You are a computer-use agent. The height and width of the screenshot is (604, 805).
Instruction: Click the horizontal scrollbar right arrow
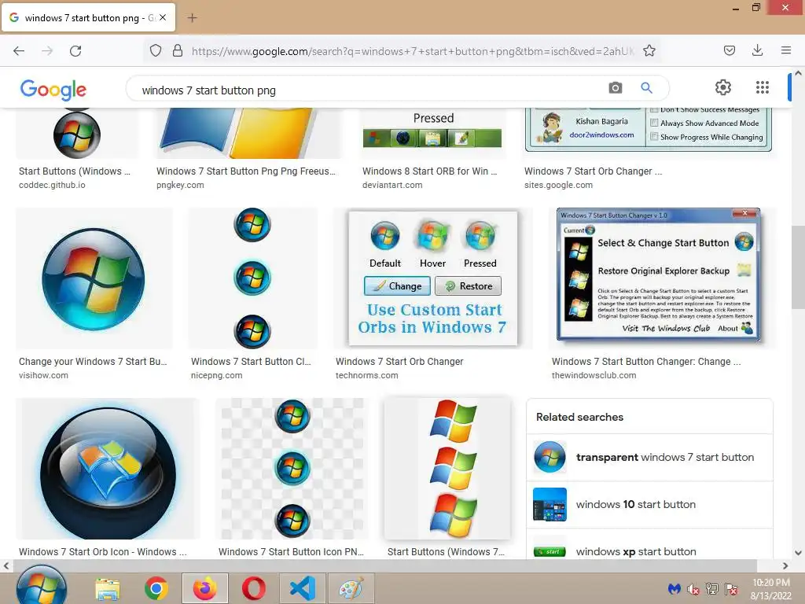(x=785, y=565)
